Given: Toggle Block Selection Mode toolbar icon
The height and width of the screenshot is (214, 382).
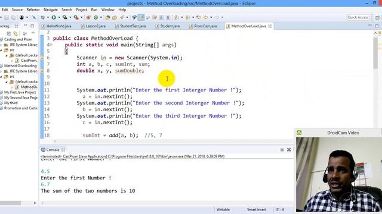Looking at the screenshot, I should point(161,17).
